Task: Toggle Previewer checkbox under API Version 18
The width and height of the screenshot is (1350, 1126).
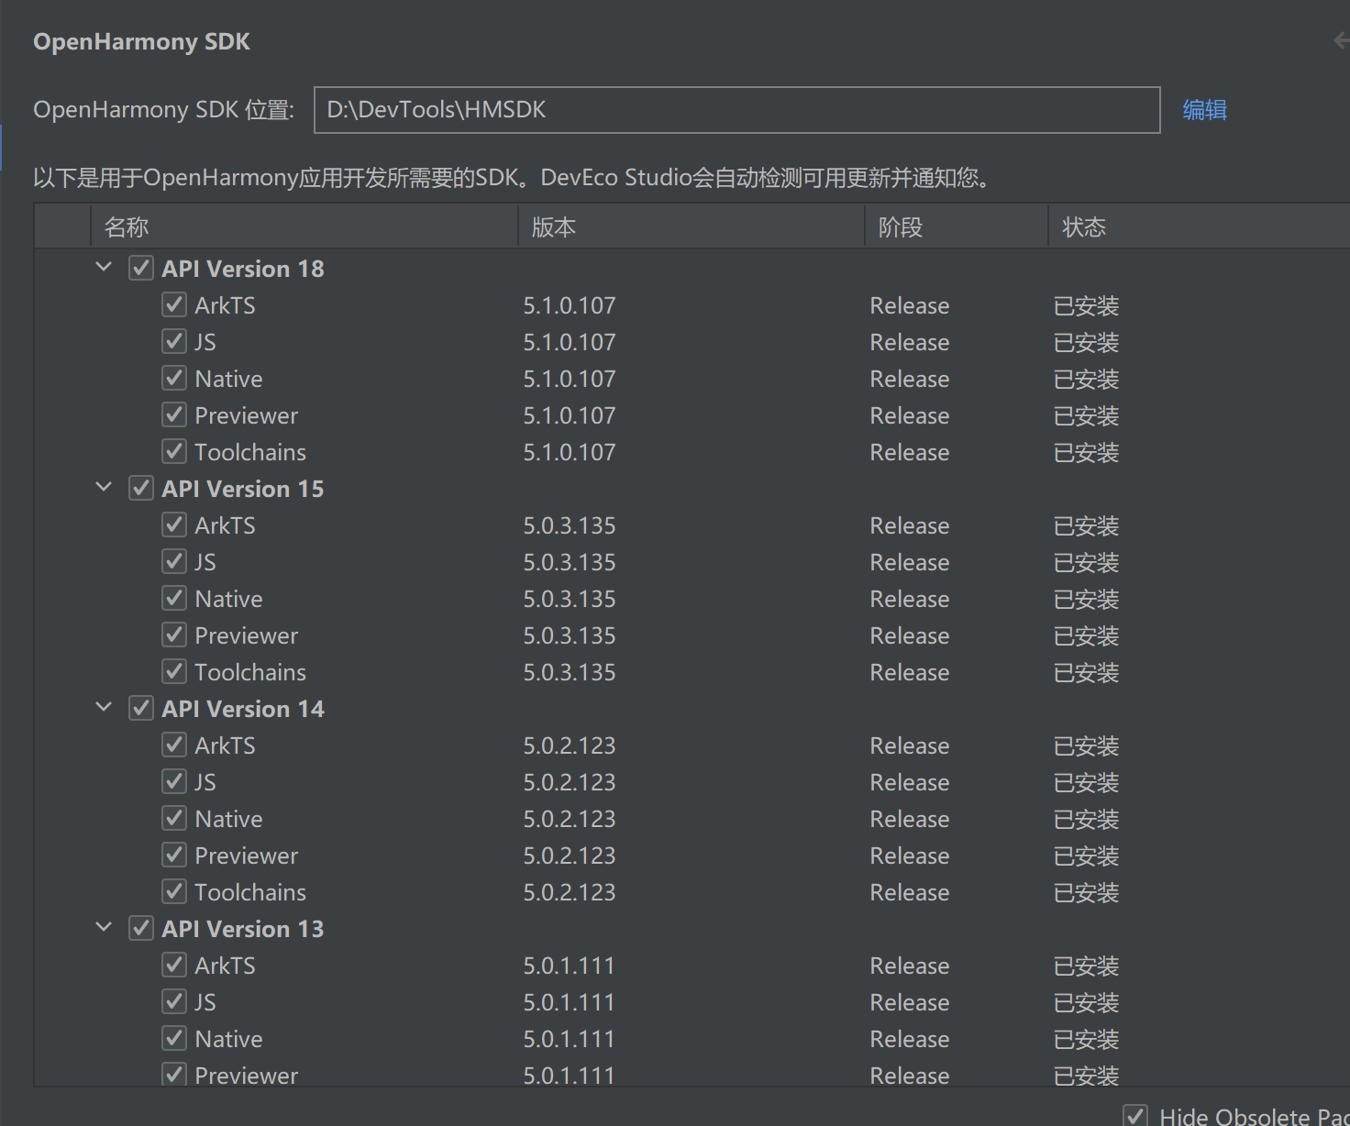Action: pyautogui.click(x=174, y=414)
